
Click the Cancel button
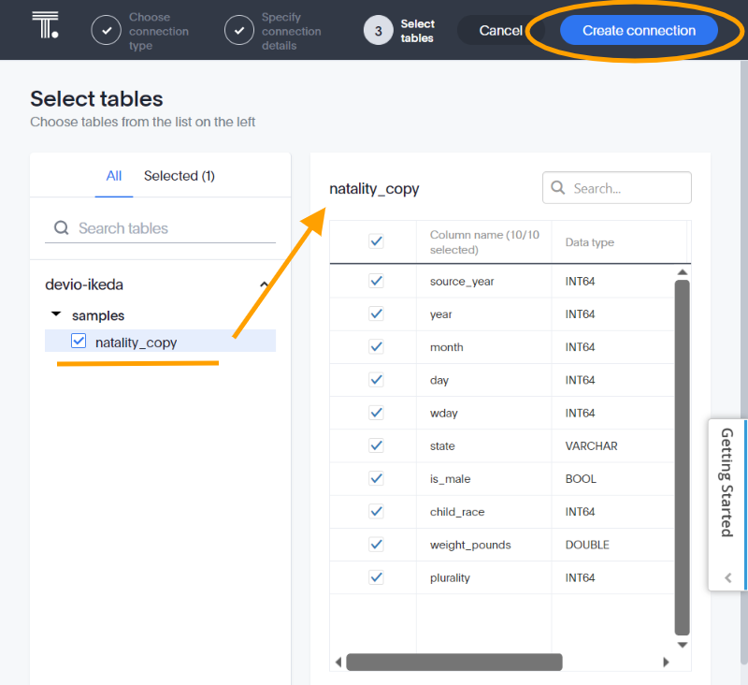(x=500, y=31)
